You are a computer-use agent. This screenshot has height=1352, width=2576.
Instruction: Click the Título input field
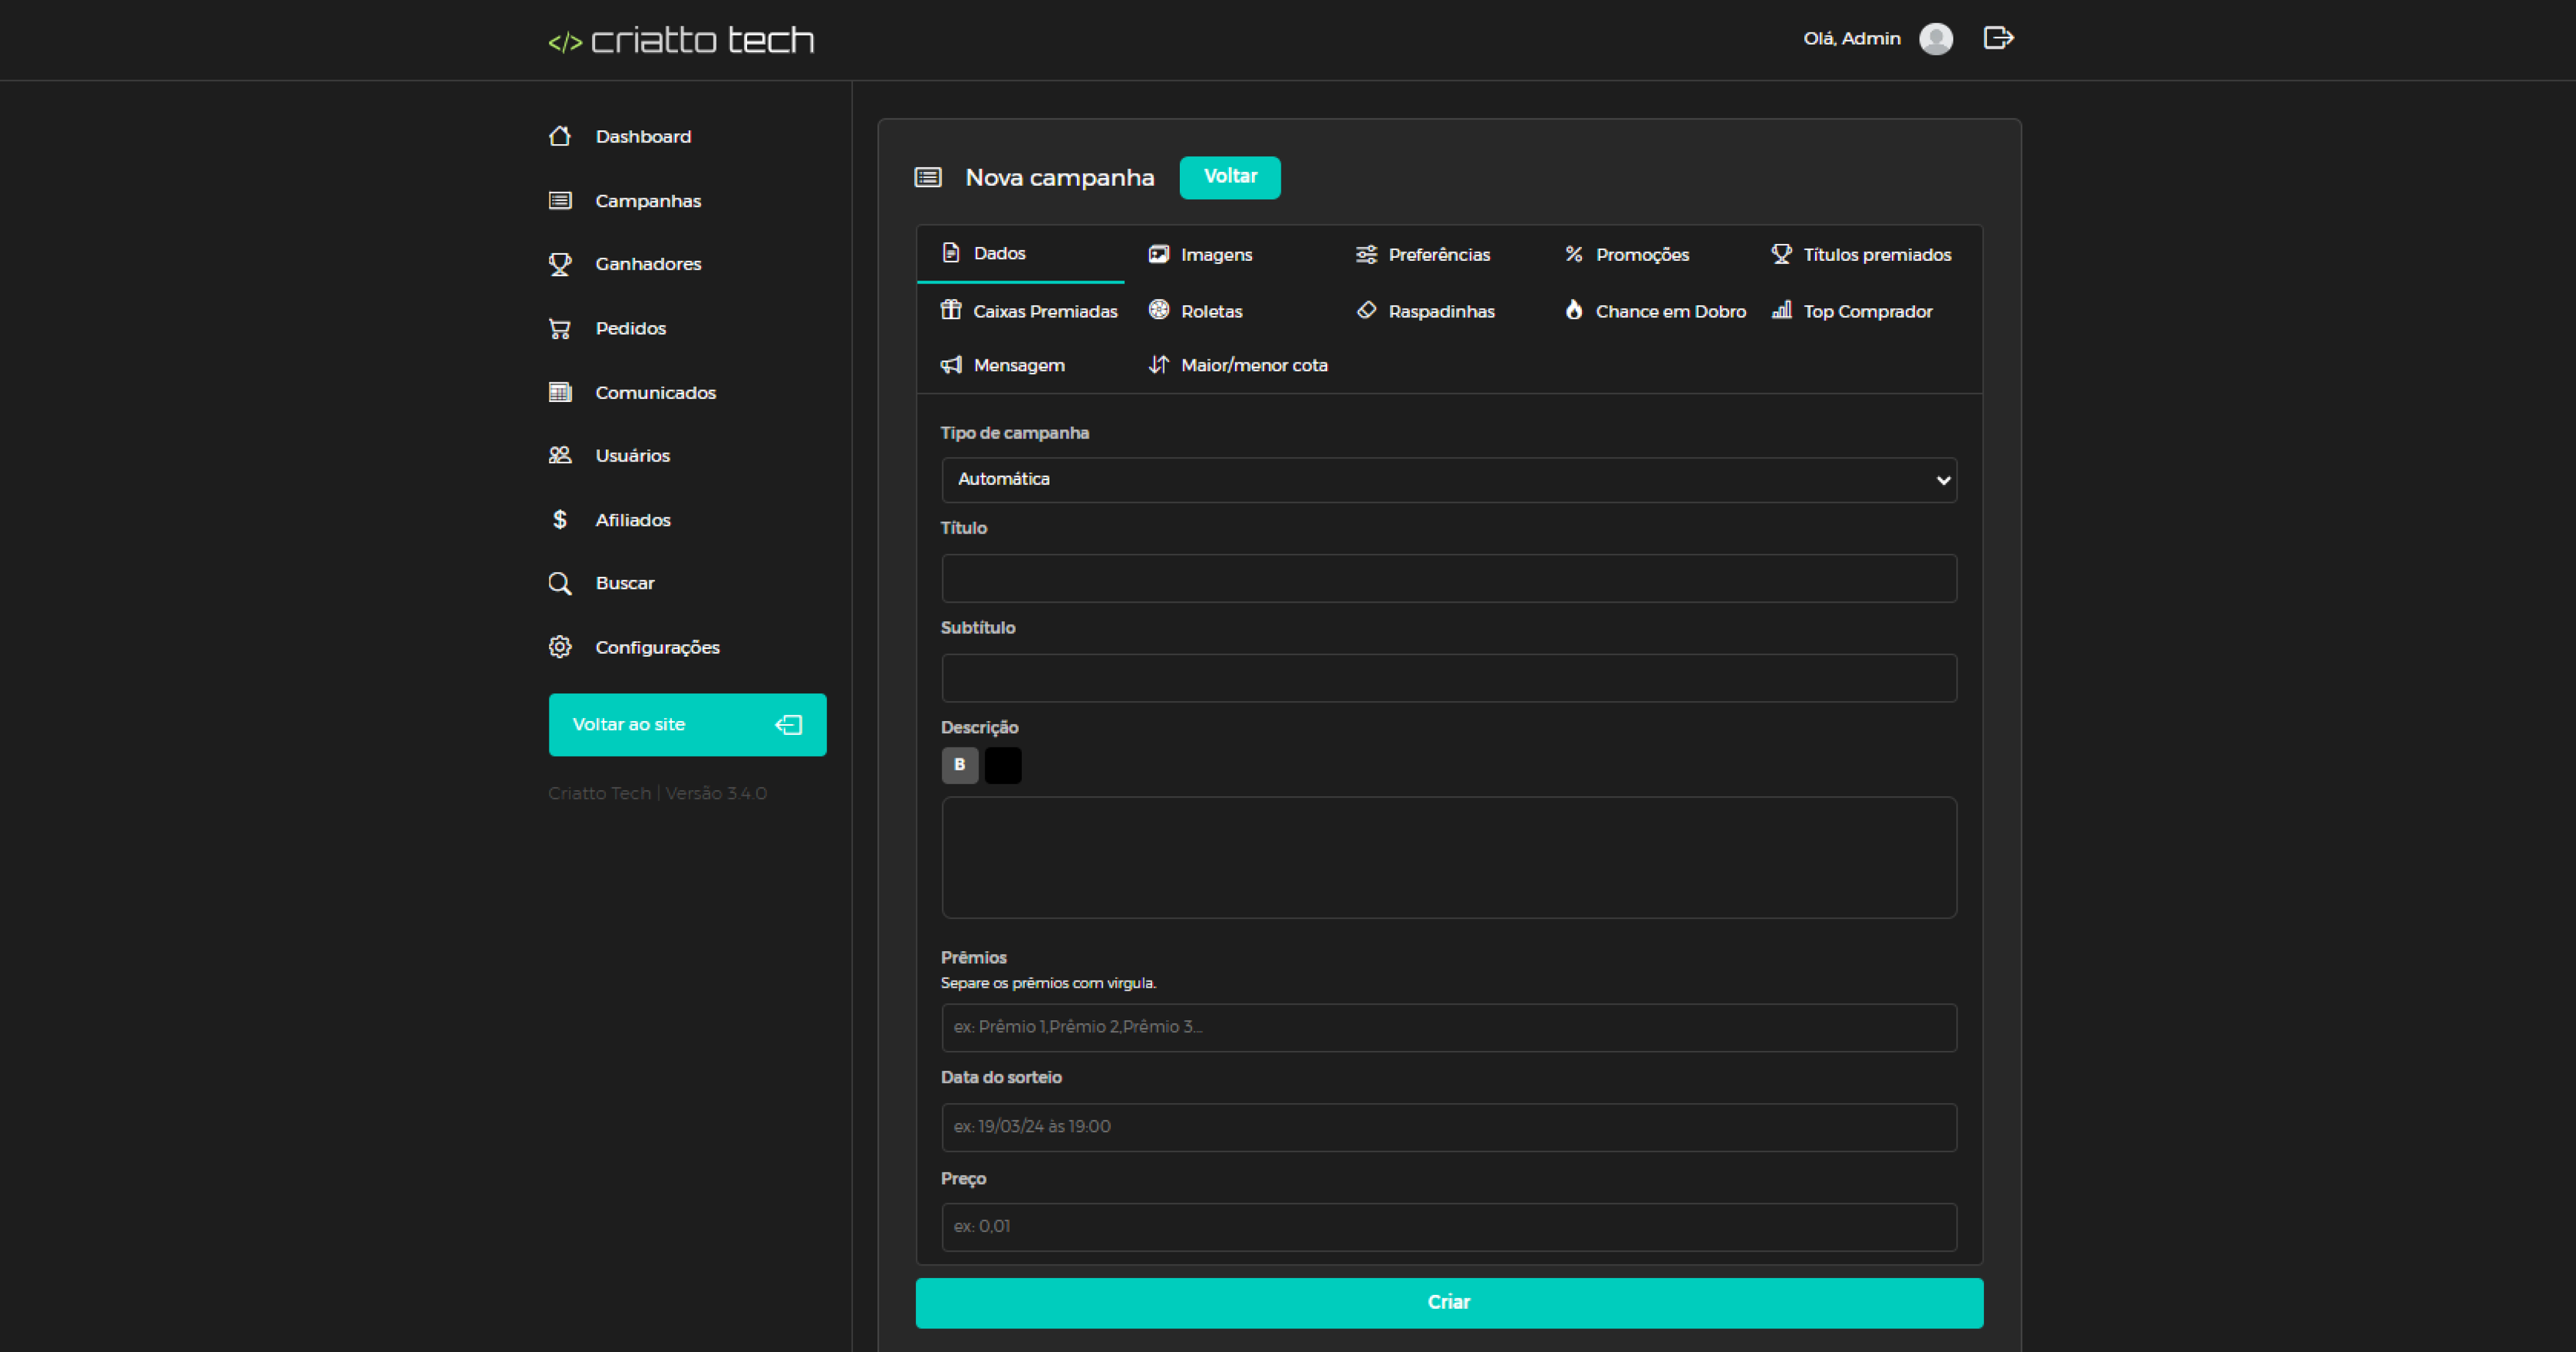pyautogui.click(x=1449, y=578)
